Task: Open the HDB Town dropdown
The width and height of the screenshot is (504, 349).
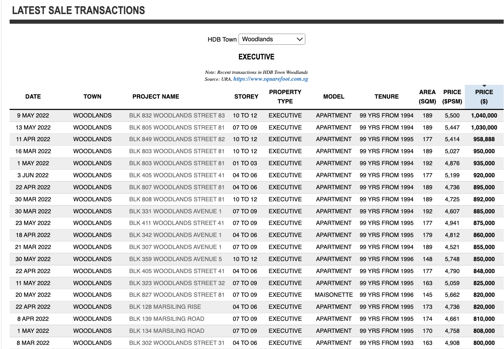Action: [x=272, y=39]
